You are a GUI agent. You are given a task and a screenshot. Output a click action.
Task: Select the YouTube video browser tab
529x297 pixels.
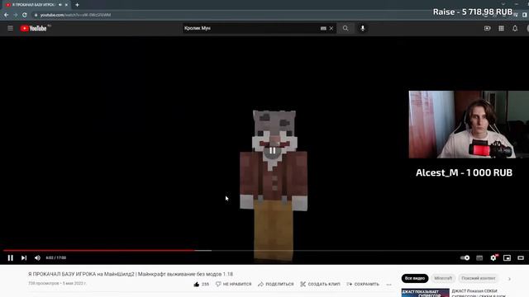pyautogui.click(x=36, y=5)
